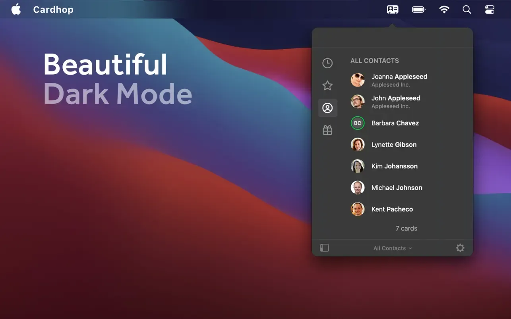Show recent contacts clock icon
511x319 pixels.
[x=327, y=63]
